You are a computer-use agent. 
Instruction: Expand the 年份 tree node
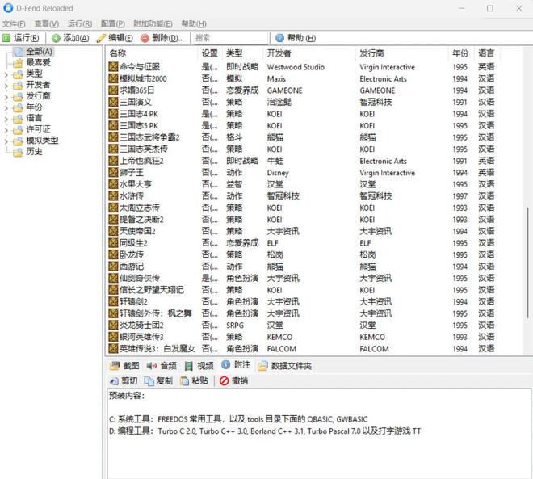click(x=6, y=107)
